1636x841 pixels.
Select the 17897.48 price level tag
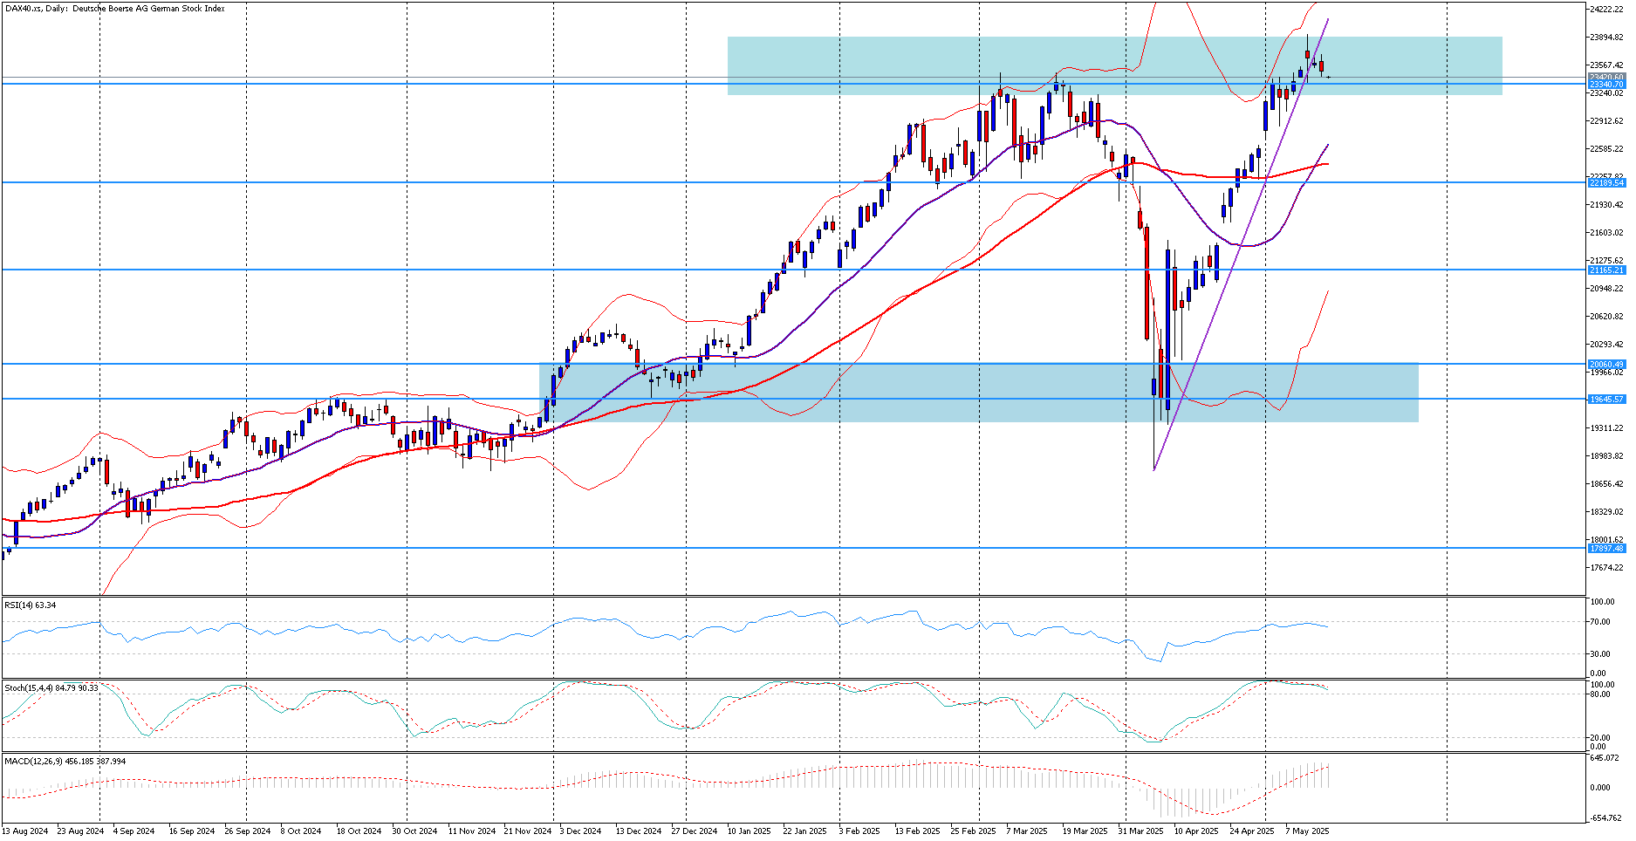[1606, 549]
